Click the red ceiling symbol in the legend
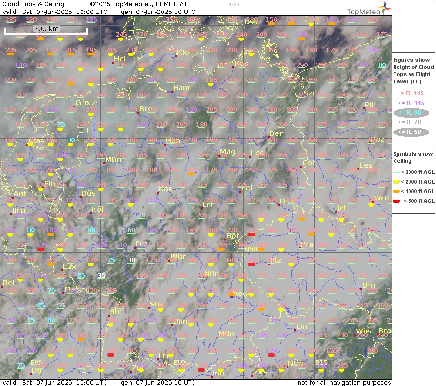The height and width of the screenshot is (386, 436). click(x=396, y=201)
